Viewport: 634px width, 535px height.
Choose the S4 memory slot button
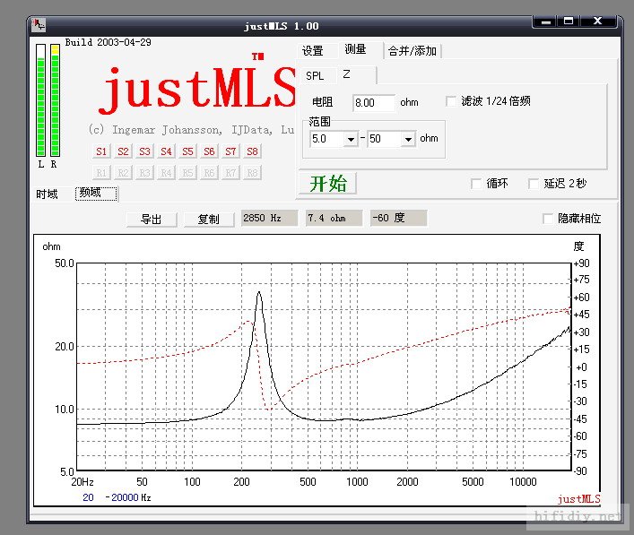coord(166,151)
